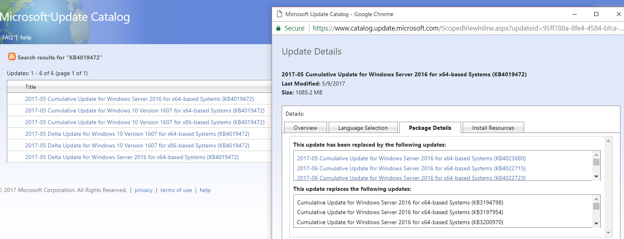The image size is (624, 239).
Task: Switch to the Language Selection tab
Action: point(363,128)
